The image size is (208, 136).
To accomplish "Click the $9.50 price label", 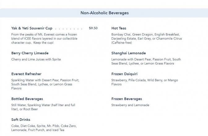I will click(93, 28).
